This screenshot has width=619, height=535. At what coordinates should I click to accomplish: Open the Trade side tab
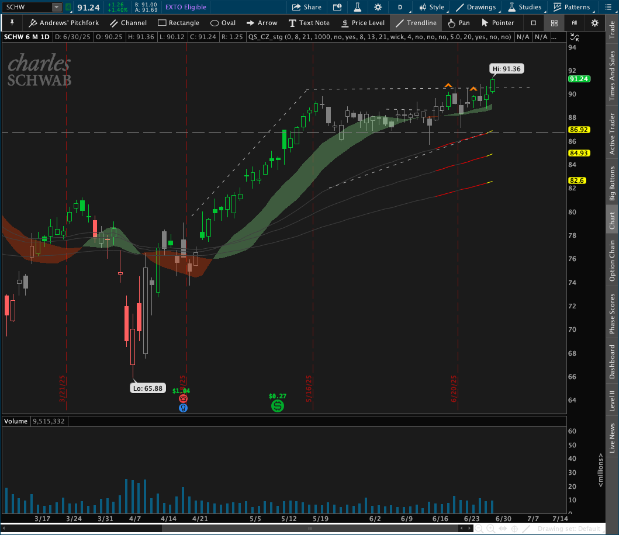click(x=613, y=30)
